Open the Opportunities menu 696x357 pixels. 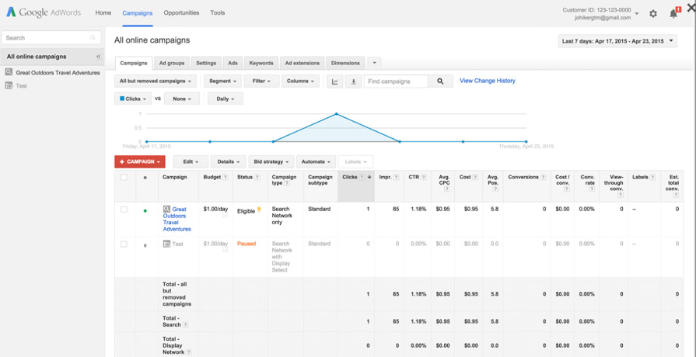click(x=181, y=13)
